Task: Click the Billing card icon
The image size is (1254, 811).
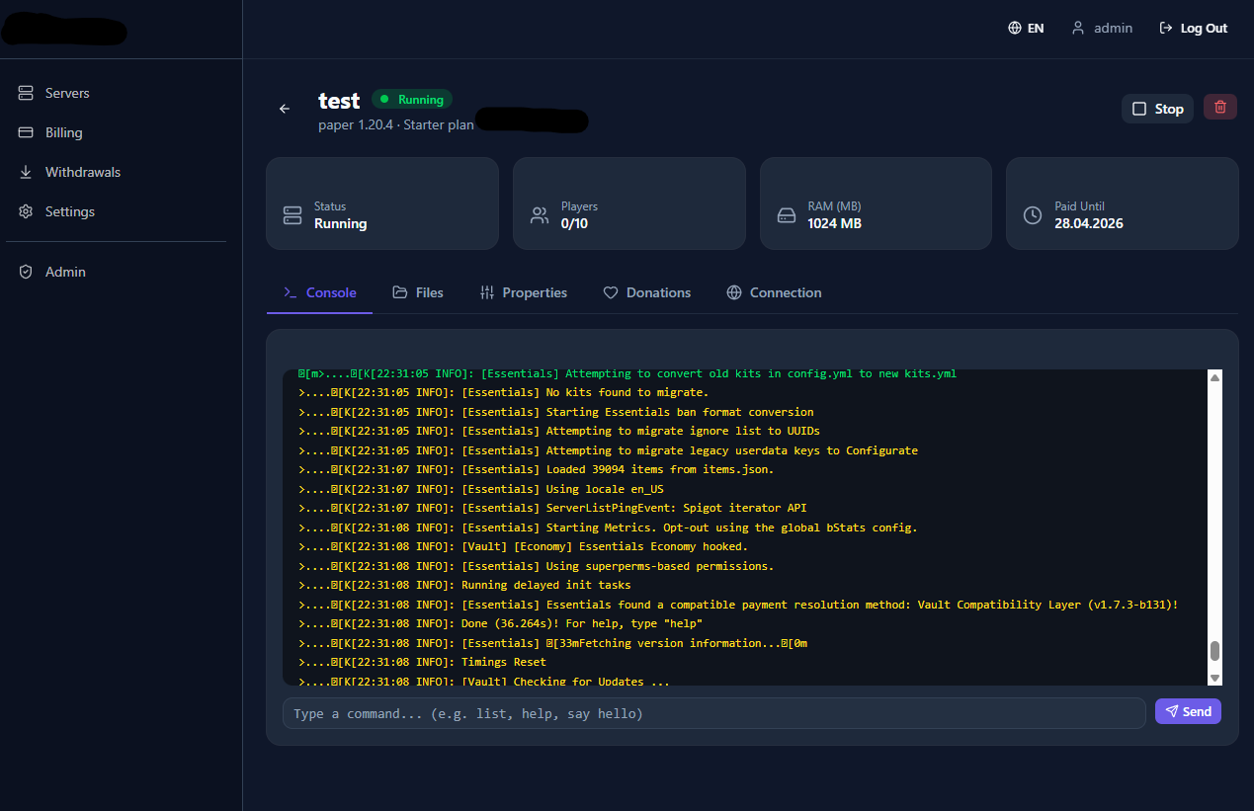Action: [26, 132]
